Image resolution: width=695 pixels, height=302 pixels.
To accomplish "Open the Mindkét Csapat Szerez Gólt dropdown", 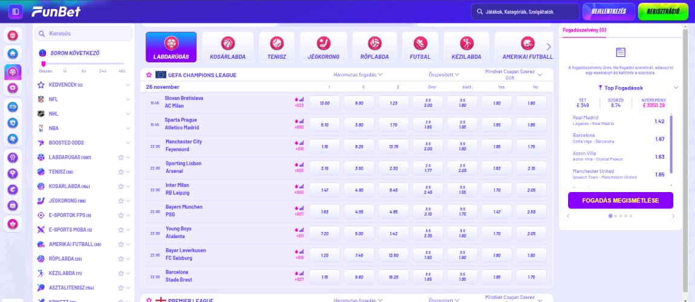I will point(513,75).
